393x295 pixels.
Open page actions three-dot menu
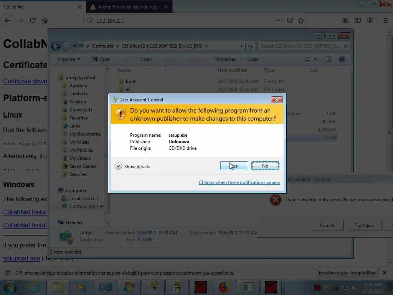click(279, 21)
